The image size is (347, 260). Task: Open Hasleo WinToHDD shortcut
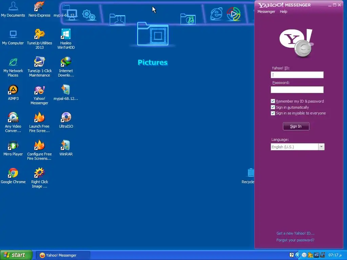click(x=66, y=39)
